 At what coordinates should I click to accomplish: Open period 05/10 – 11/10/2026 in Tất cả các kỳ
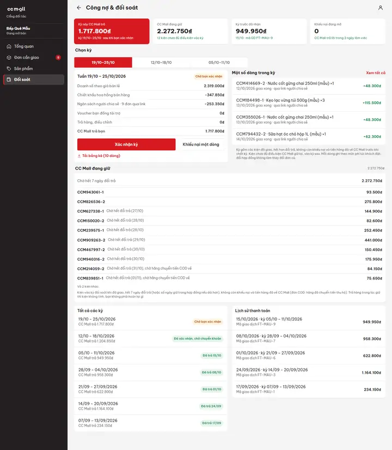(x=151, y=355)
